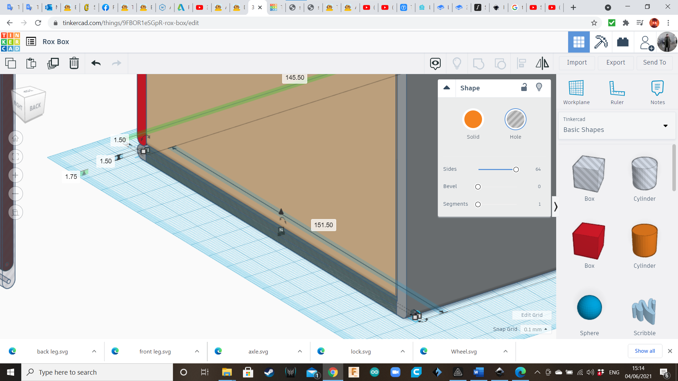Image resolution: width=678 pixels, height=381 pixels.
Task: Click the Import button
Action: click(577, 62)
